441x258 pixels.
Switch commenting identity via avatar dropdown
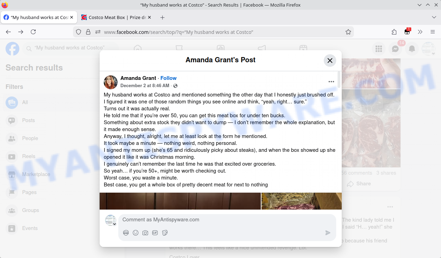tap(111, 221)
